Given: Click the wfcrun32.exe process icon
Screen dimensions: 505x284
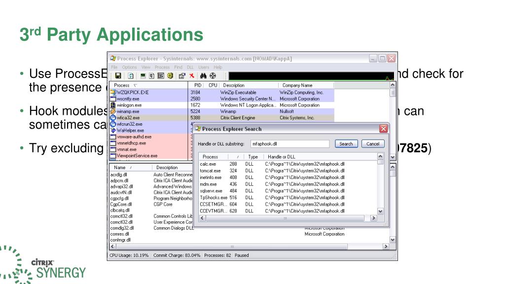Looking at the screenshot, I should click(x=113, y=124).
